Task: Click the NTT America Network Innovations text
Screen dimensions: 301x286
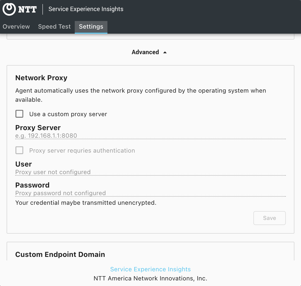Action: coord(150,278)
